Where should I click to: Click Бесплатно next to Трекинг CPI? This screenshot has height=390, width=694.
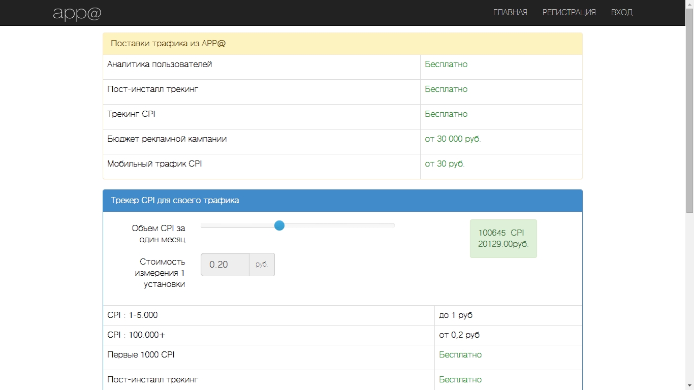tap(446, 114)
